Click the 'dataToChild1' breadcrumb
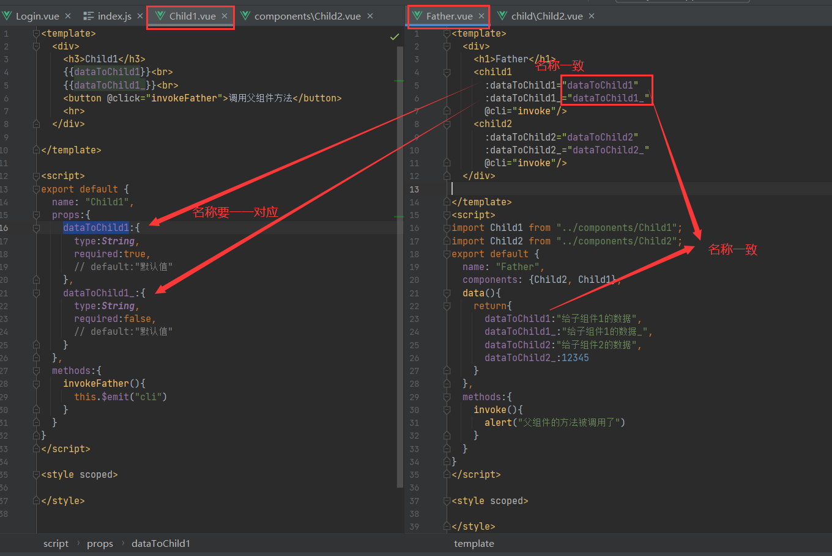 pos(161,543)
